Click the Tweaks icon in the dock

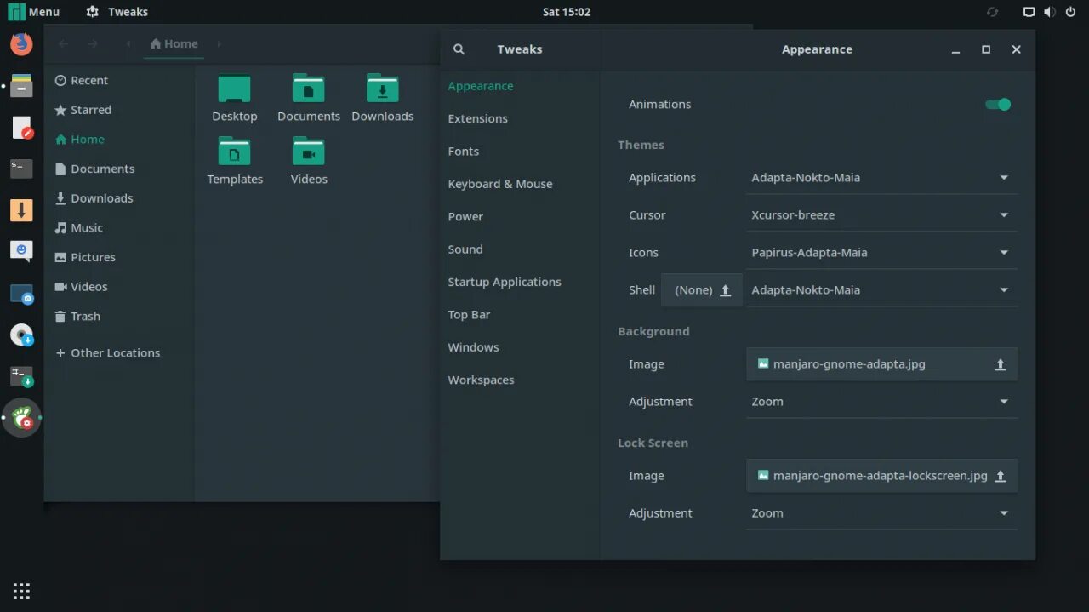click(21, 417)
